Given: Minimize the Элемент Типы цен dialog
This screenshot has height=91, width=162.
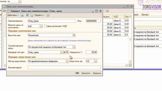Looking at the screenshot, I should coord(93,11).
